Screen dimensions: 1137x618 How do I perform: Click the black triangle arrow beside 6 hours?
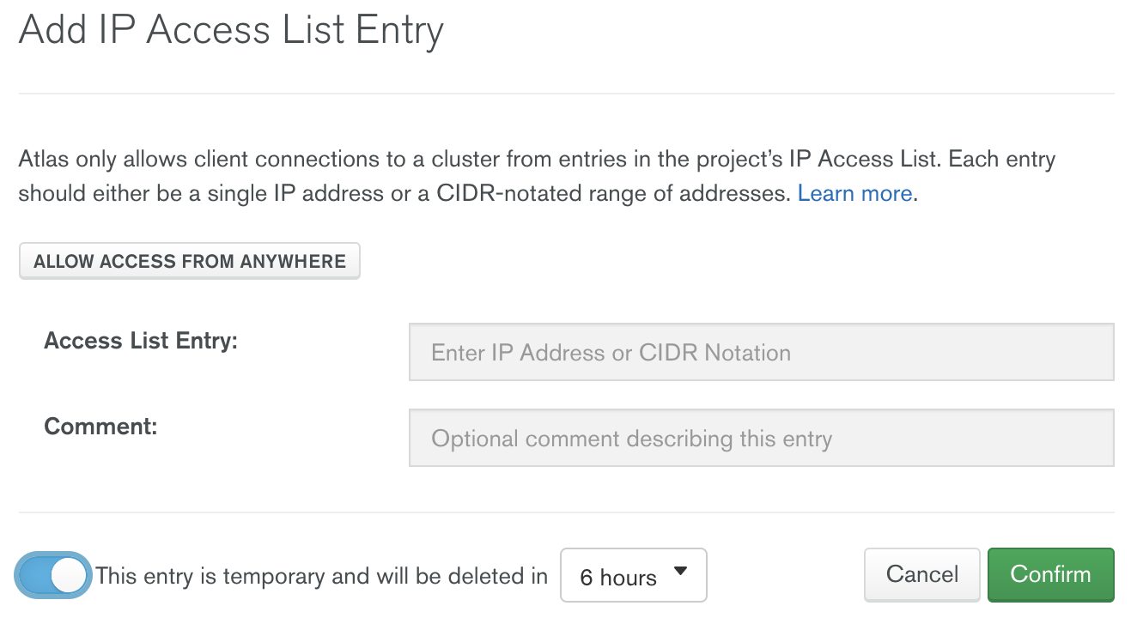pyautogui.click(x=681, y=571)
